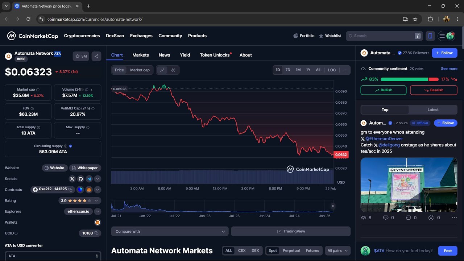464x261 pixels.
Task: Copy the UCID 10188 value
Action: pos(96,233)
